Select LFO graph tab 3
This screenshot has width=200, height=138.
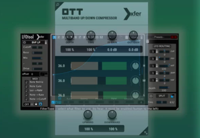click(63, 37)
